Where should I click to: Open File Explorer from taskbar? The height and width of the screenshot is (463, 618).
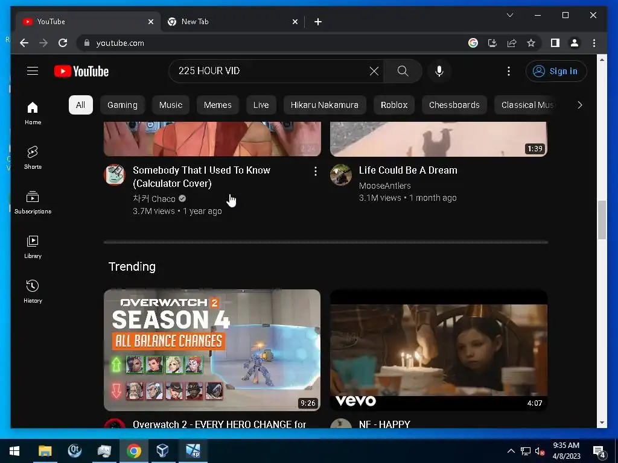(x=45, y=451)
